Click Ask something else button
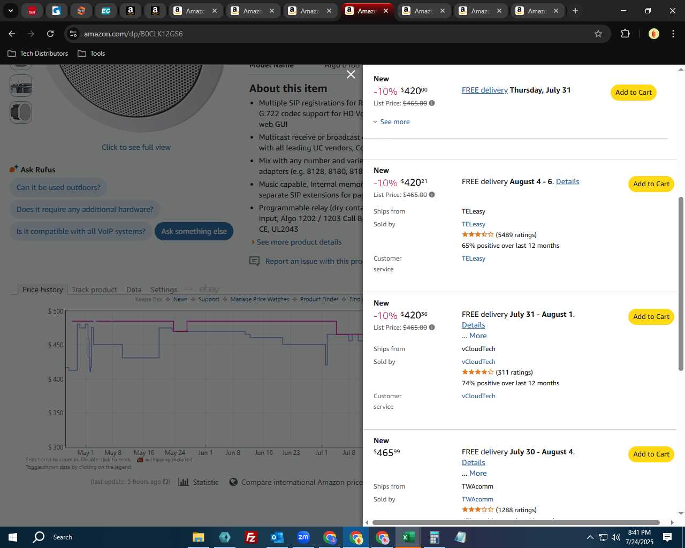This screenshot has height=548, width=685. pyautogui.click(x=194, y=231)
